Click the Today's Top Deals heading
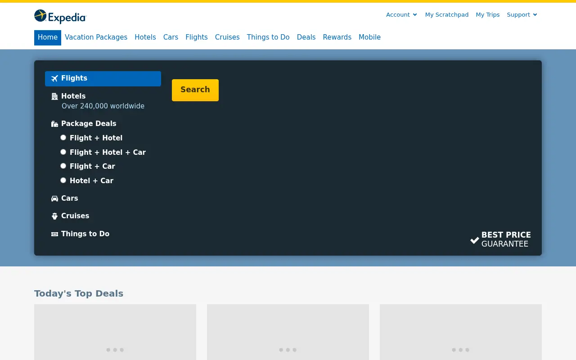 (x=79, y=293)
